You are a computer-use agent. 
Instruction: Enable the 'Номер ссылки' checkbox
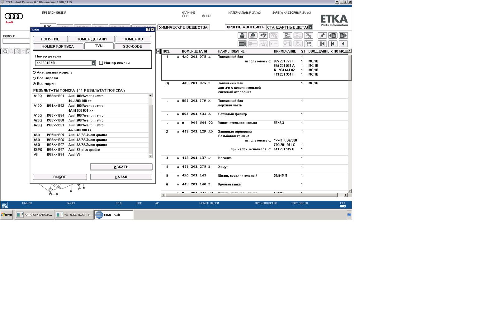pos(101,63)
